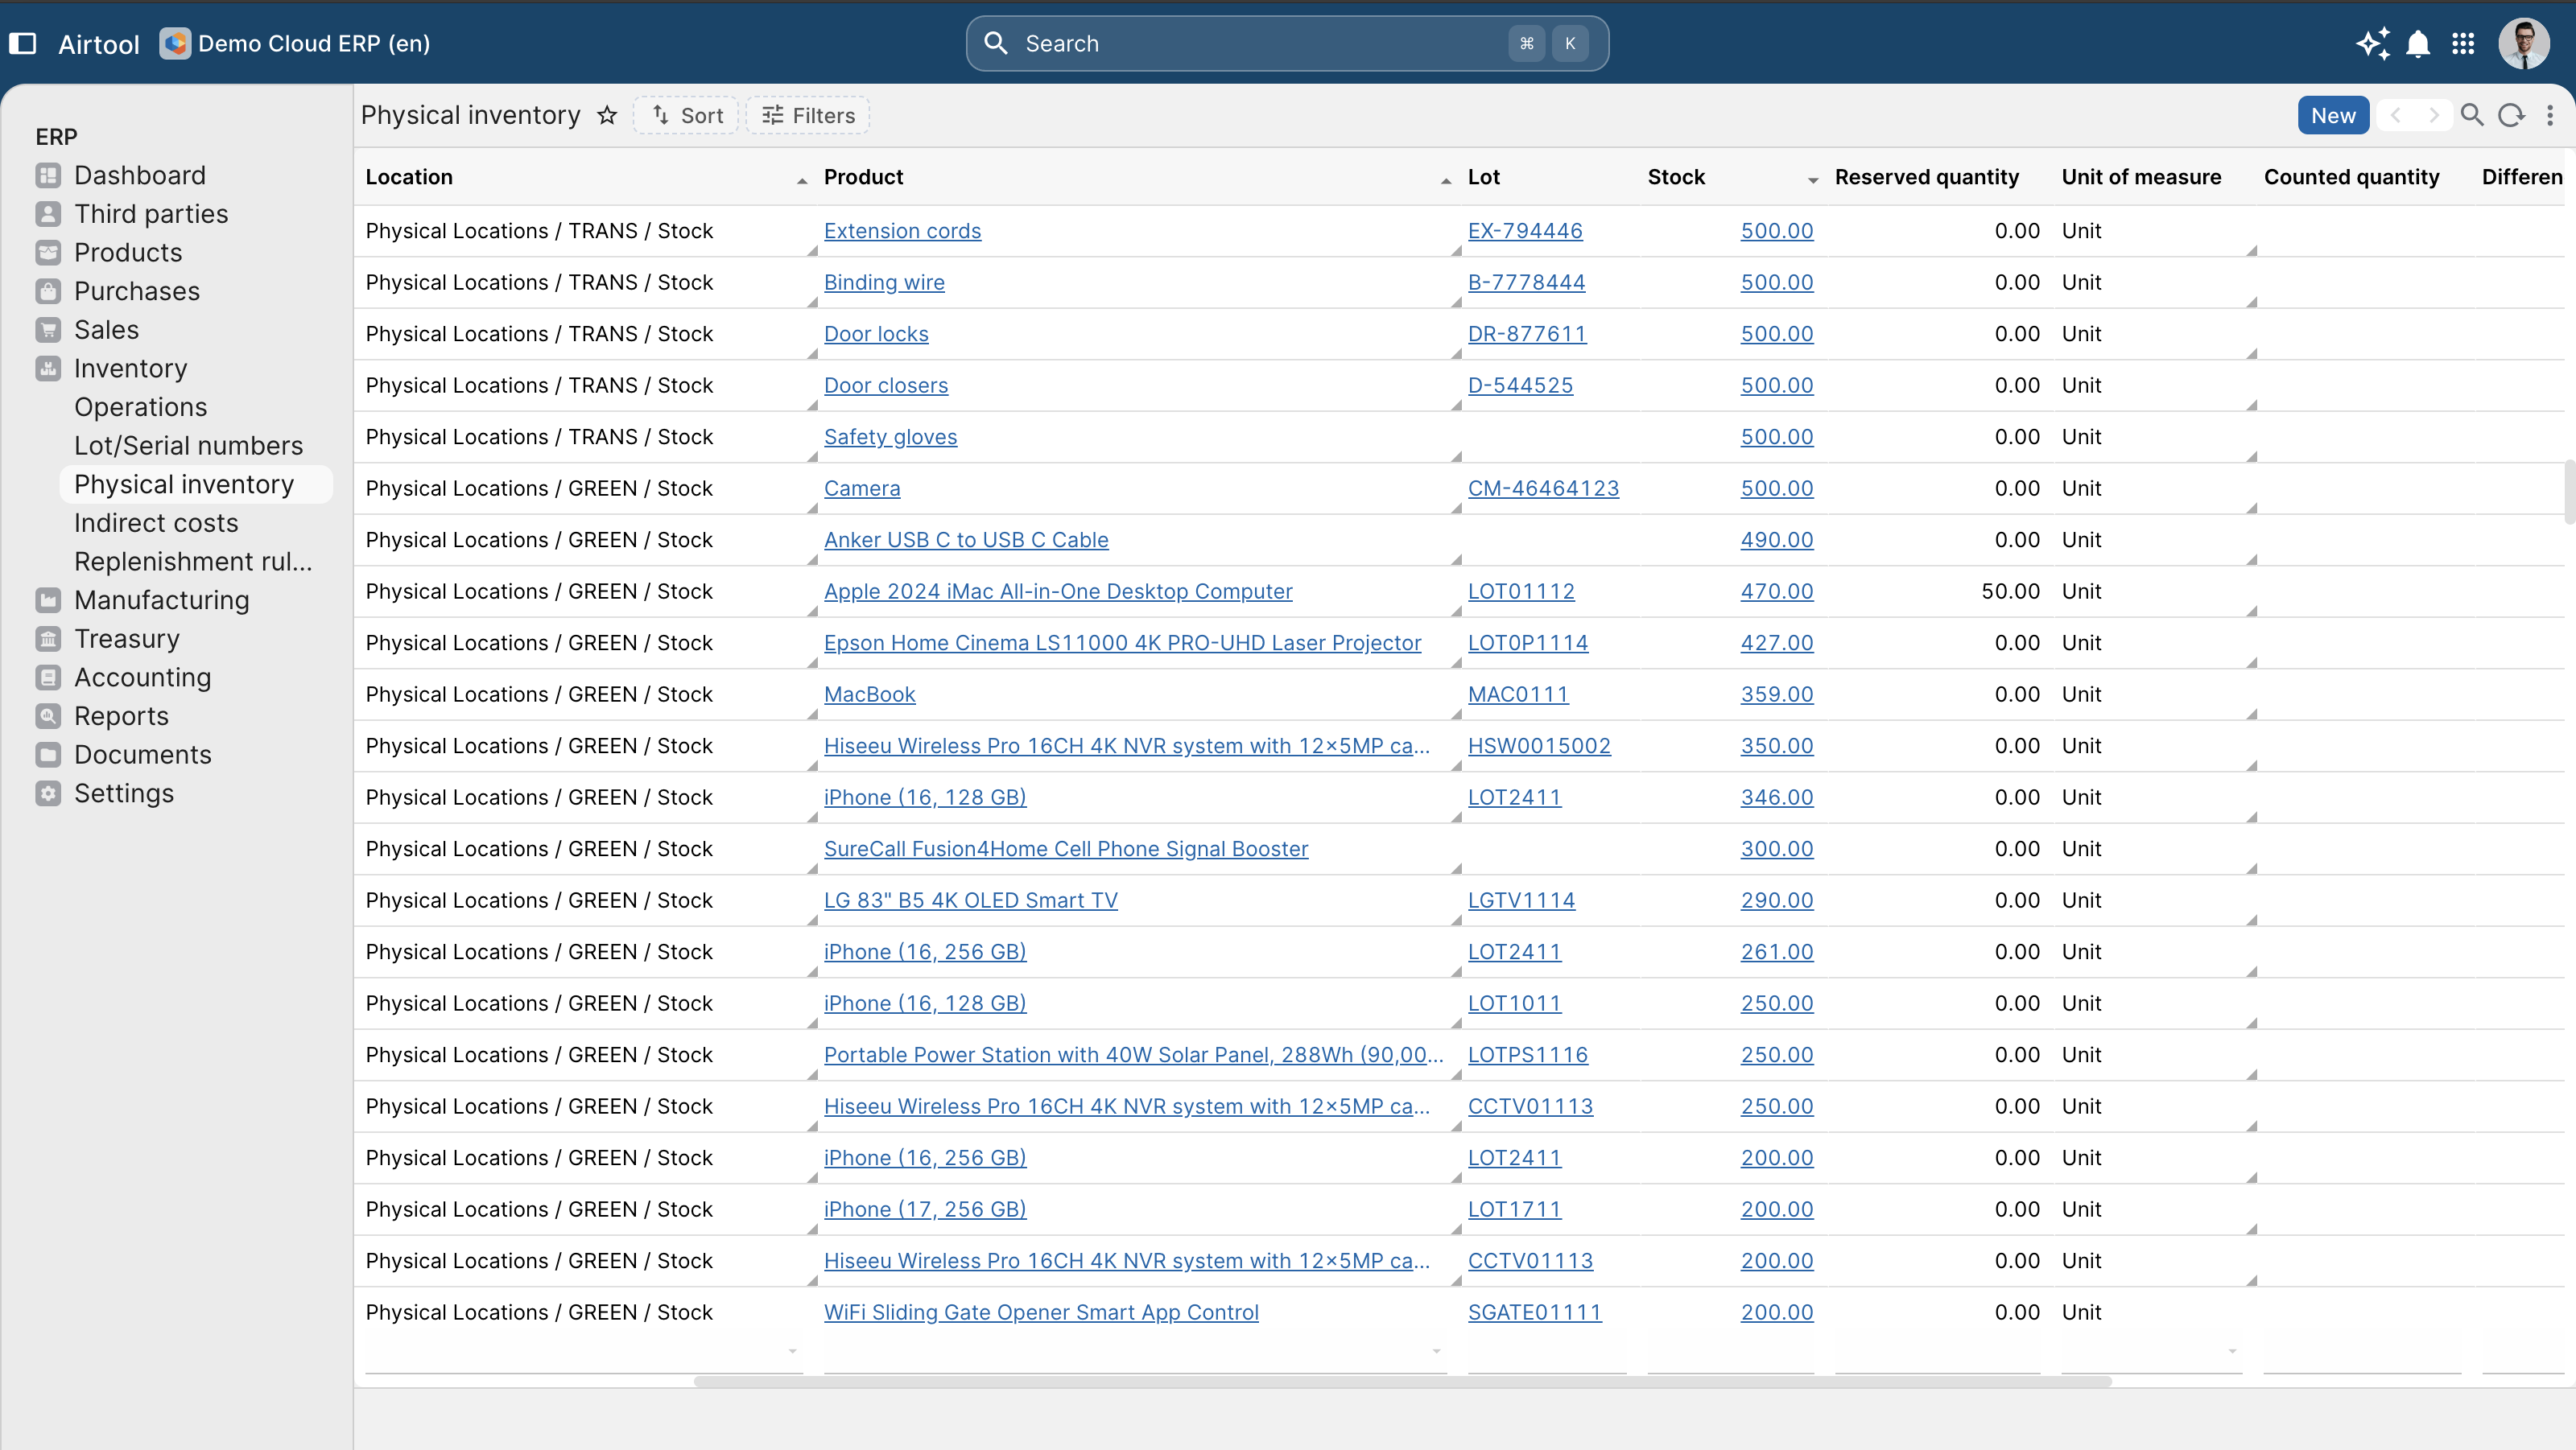Screen dimensions: 2576x1450
Task: Open WiFi Sliding Gate Opener link
Action: [x=1041, y=1312]
